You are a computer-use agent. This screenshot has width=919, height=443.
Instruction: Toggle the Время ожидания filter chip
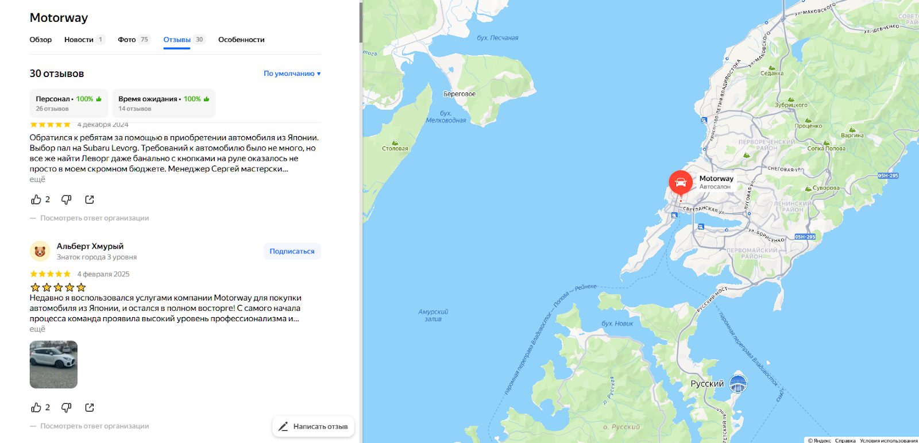tap(164, 103)
